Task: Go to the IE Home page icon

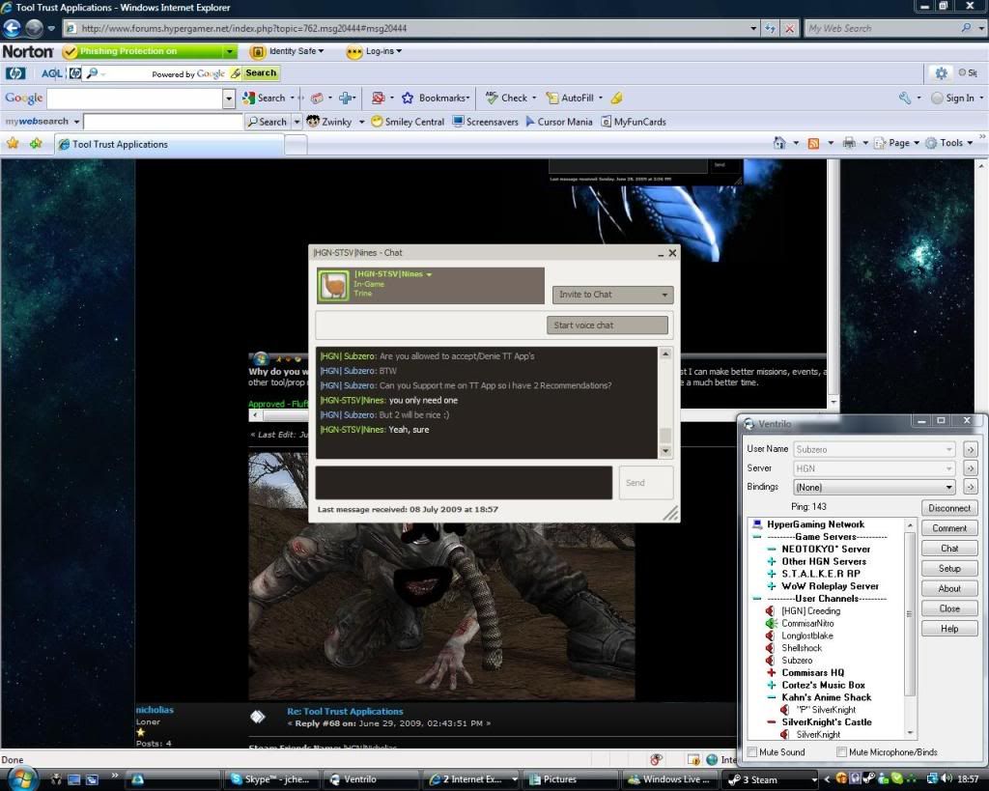Action: click(779, 143)
